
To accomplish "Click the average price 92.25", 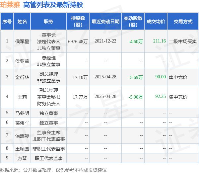I will 161,96.
